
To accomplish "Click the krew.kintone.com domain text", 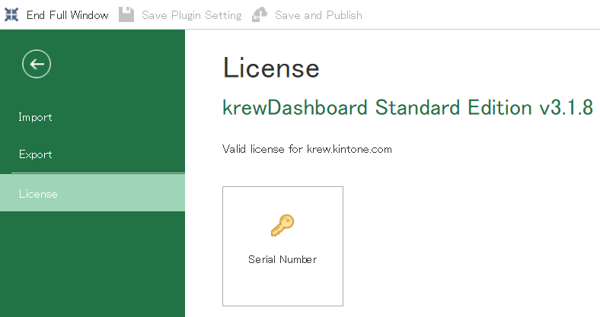I will [x=349, y=149].
